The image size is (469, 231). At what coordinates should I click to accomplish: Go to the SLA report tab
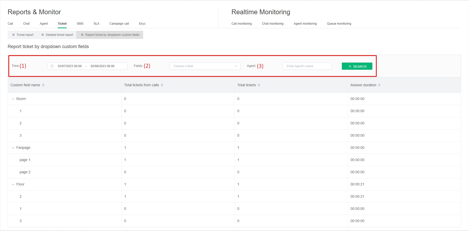[x=96, y=24]
